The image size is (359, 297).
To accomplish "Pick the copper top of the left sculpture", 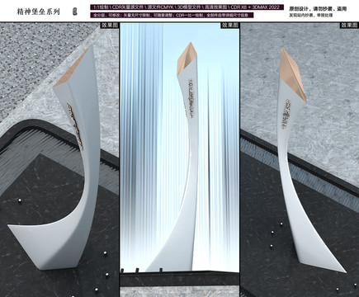I will coord(72,68).
